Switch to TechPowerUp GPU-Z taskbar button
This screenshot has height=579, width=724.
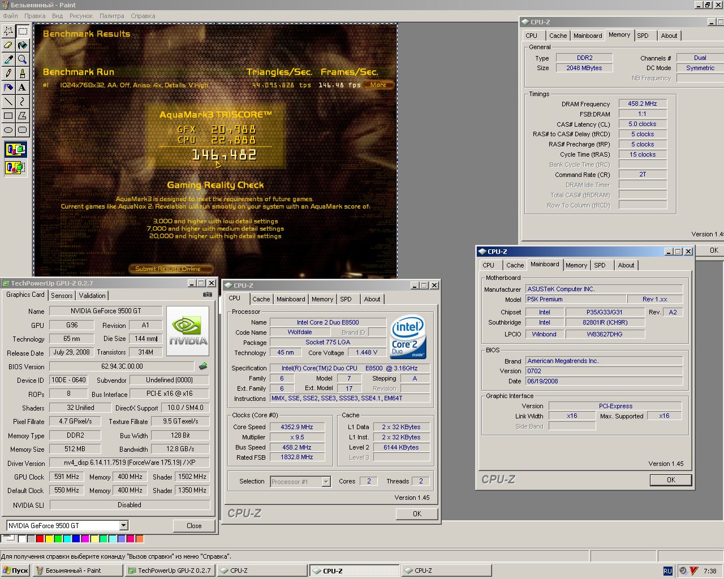(170, 571)
